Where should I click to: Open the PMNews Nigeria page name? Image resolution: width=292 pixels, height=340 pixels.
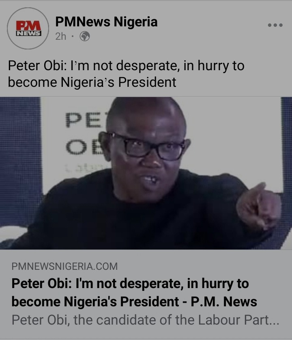(x=106, y=22)
